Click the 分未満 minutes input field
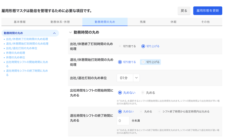225x138 pixels. [x=123, y=121]
